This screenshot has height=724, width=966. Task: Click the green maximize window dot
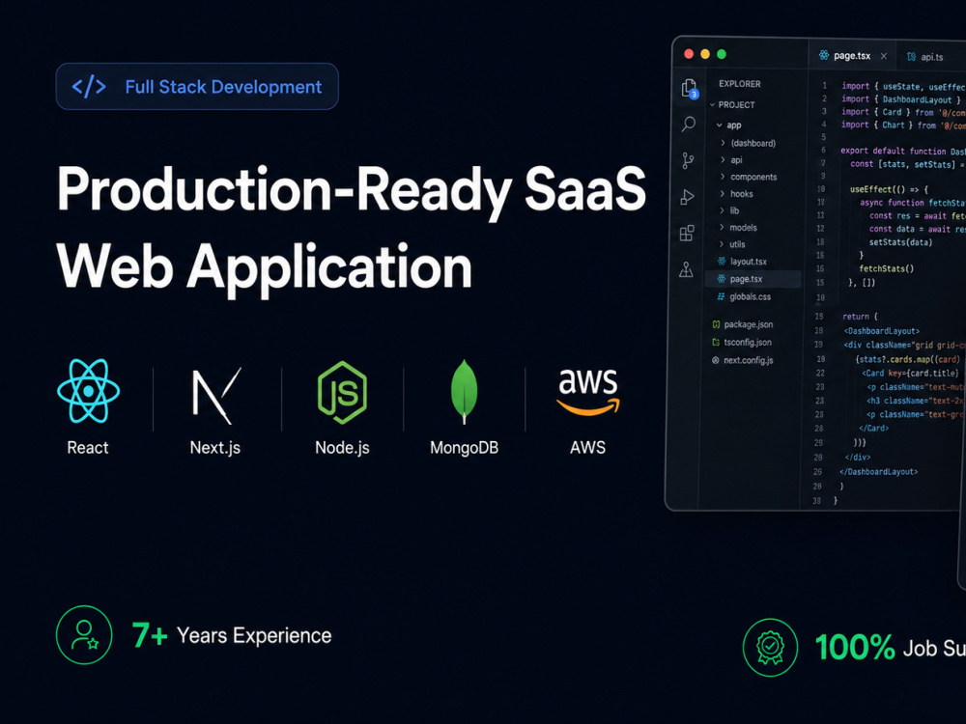coord(722,54)
